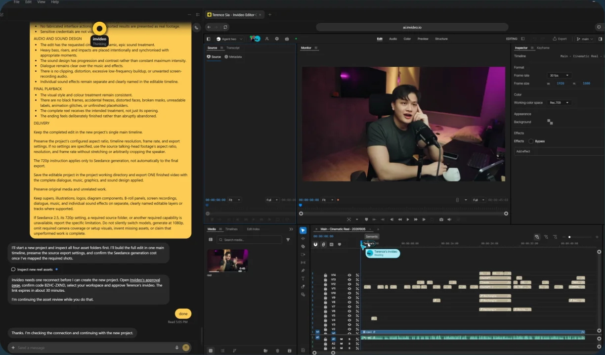Click the monitor scrub bar left handle

301,214
